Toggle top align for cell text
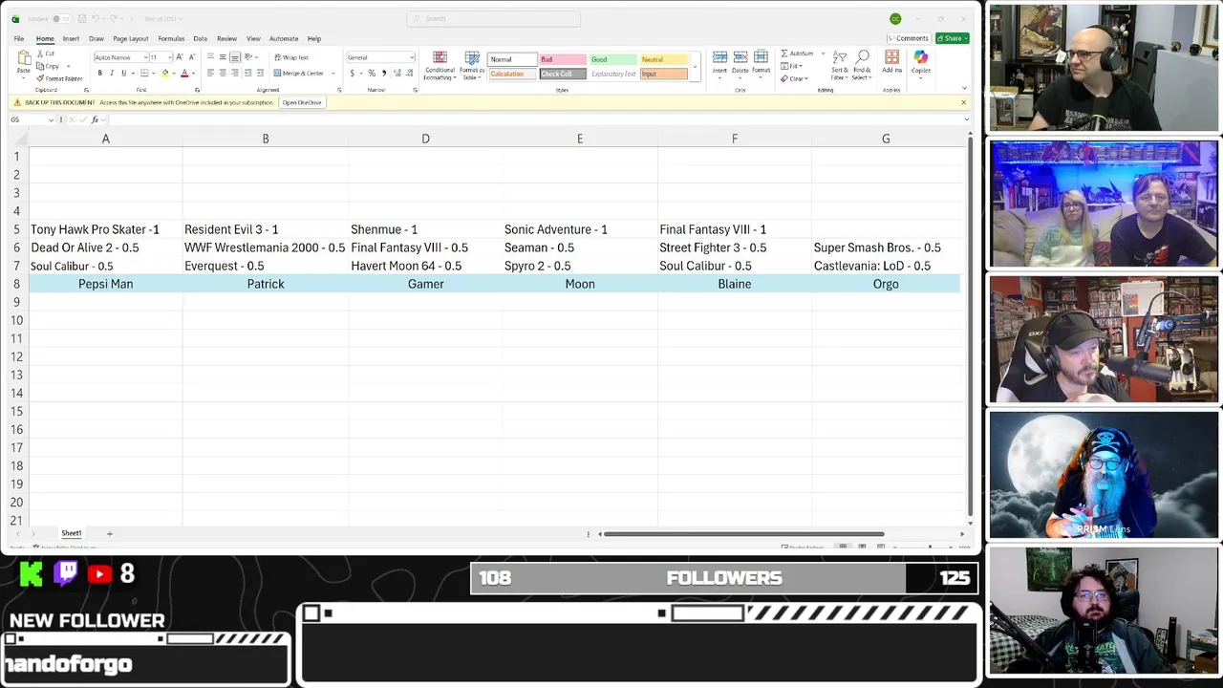Image resolution: width=1223 pixels, height=688 pixels. click(211, 57)
